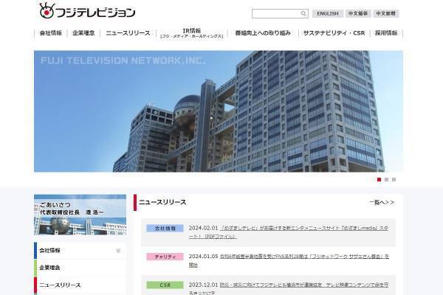
Task: Open the 2024.01.05 news release link
Action: click(x=289, y=260)
